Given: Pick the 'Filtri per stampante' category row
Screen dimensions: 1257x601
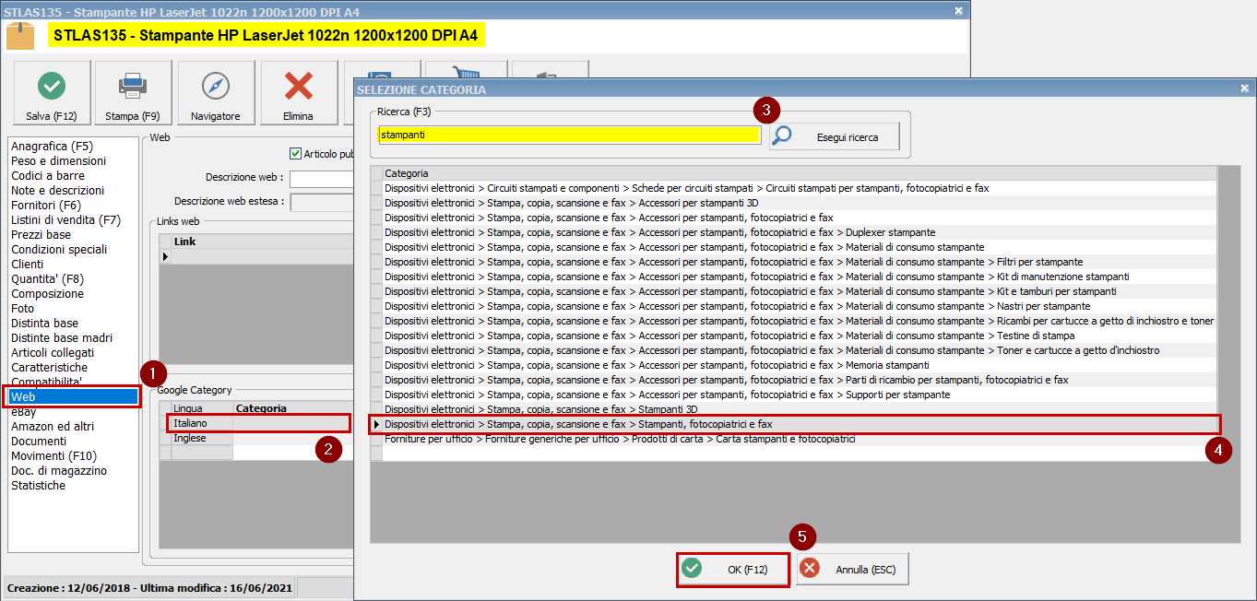Looking at the screenshot, I should (x=800, y=262).
